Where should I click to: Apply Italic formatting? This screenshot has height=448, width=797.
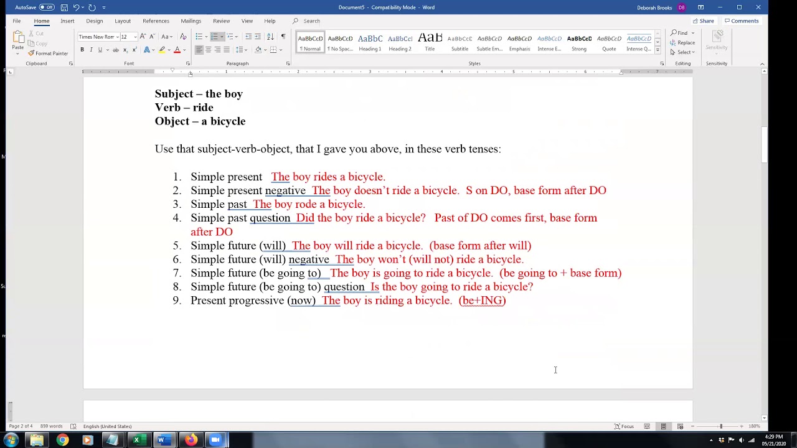[x=91, y=50]
